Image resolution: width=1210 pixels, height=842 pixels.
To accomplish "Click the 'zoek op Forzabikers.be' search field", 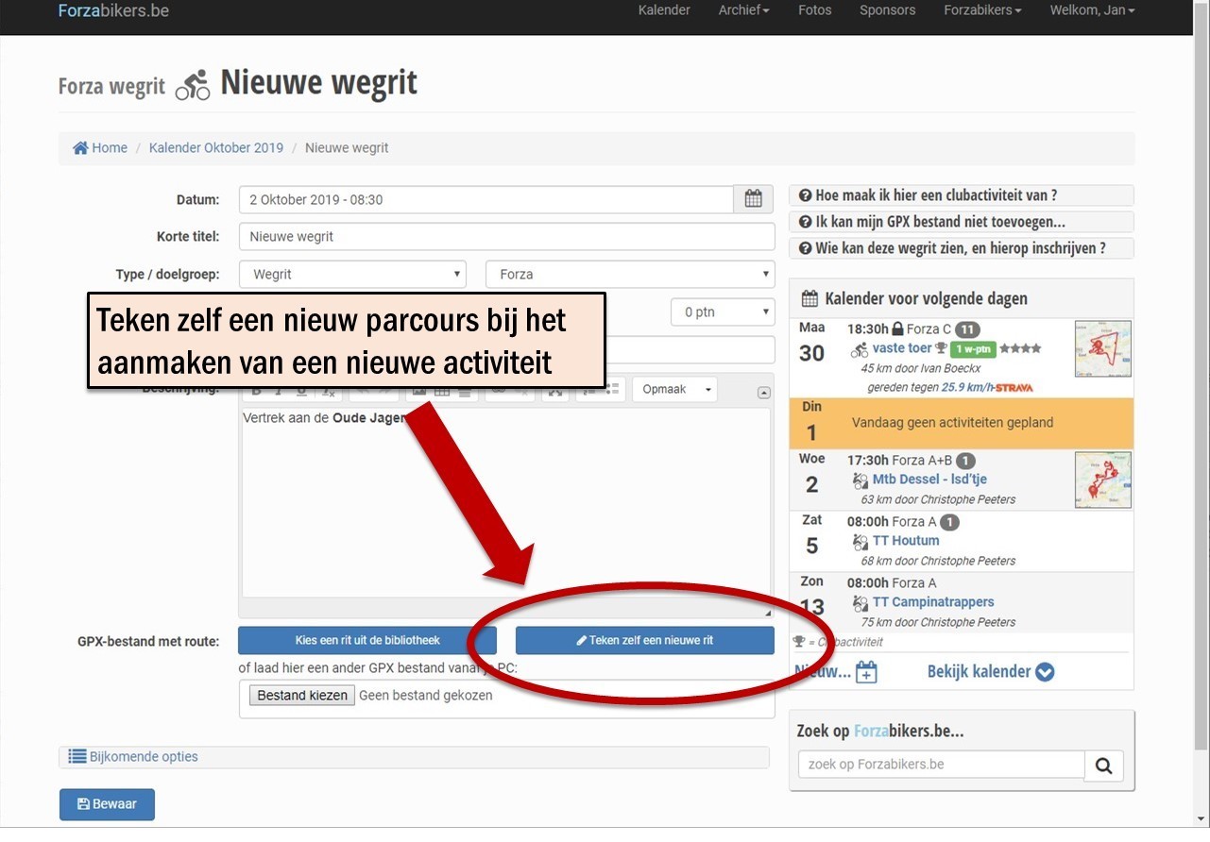I will 942,766.
